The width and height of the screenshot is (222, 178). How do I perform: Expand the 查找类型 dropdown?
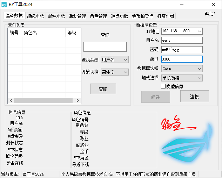[115, 60]
